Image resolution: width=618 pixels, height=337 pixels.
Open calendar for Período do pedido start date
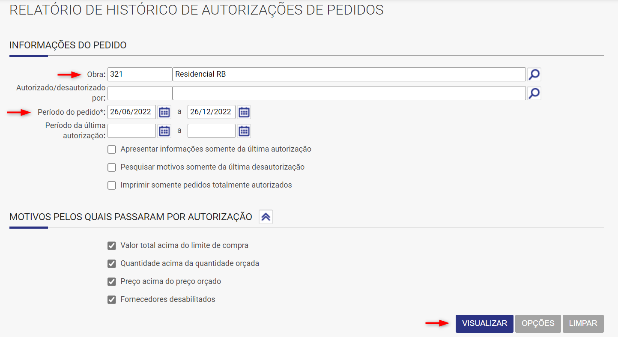pyautogui.click(x=164, y=112)
